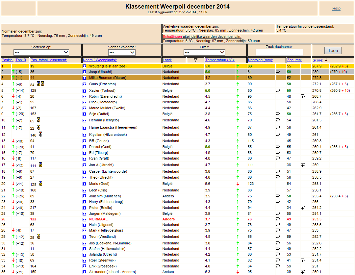This screenshot has height=275, width=355.
Task: Open the blue icon next to NORMAAL
Action: (x=85, y=219)
